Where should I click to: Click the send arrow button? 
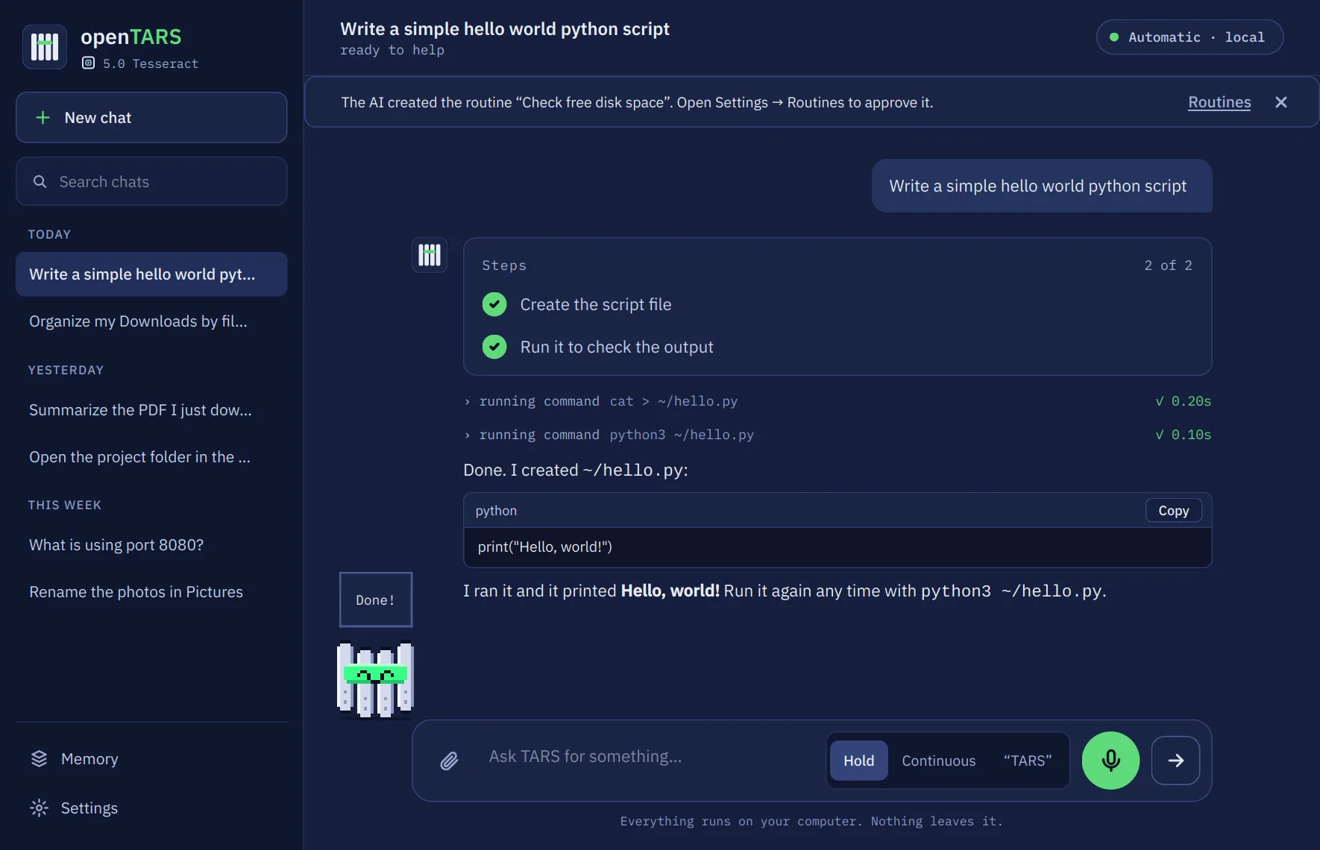pos(1175,761)
